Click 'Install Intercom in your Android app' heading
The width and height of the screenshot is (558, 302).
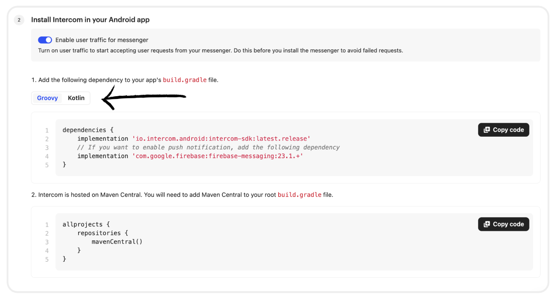[90, 20]
